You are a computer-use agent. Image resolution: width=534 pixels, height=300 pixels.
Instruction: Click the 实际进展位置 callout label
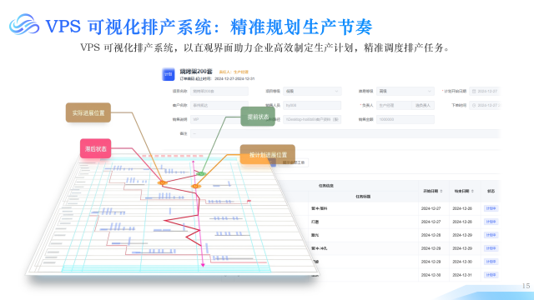click(88, 112)
